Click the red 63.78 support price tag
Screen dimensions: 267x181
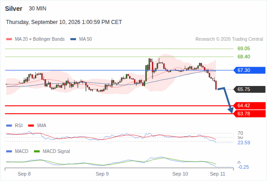click(x=249, y=114)
